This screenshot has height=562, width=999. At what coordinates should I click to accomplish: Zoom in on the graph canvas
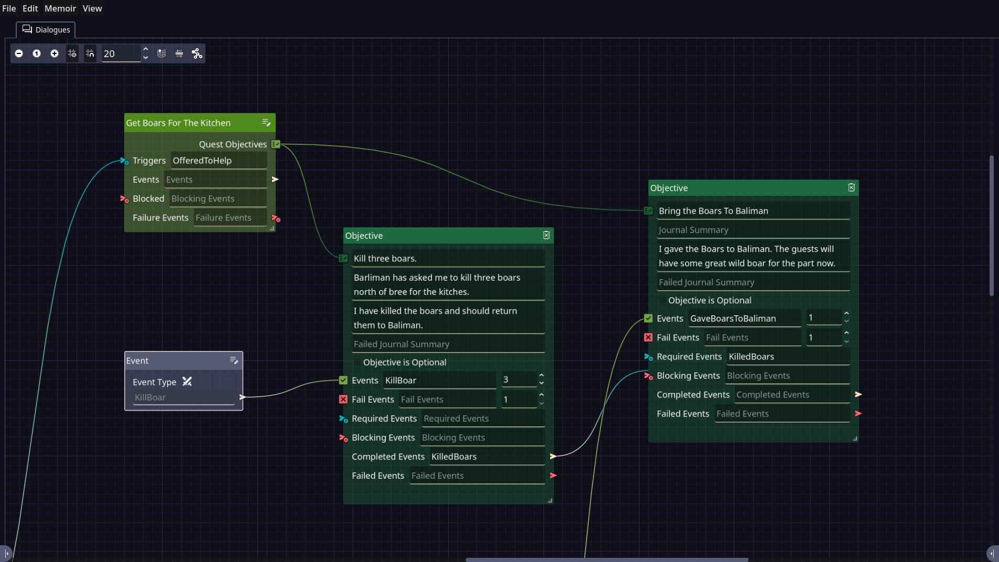tap(55, 53)
